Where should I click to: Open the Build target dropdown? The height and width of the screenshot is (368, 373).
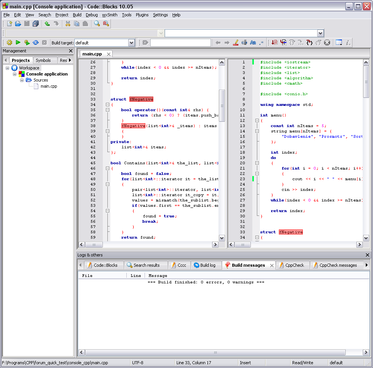coord(131,43)
